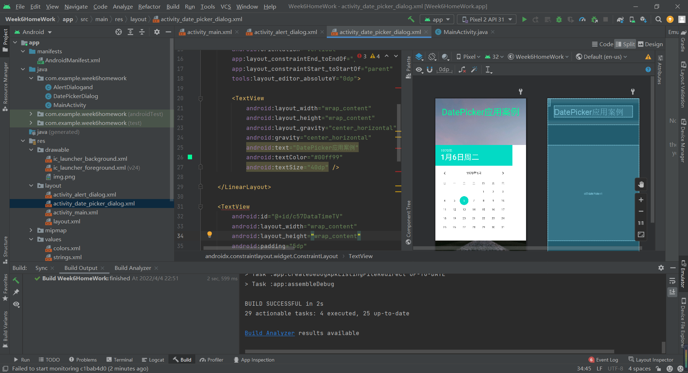Open the Terminal tool window
Image resolution: width=688 pixels, height=373 pixels.
[x=119, y=360]
